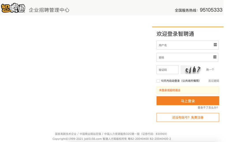Click the password manager icon in password field
This screenshot has height=142, width=231.
point(215,57)
